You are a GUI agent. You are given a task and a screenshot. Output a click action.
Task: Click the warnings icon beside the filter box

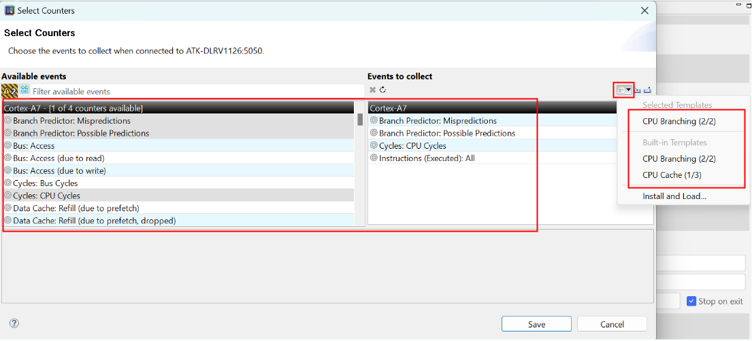(x=9, y=91)
